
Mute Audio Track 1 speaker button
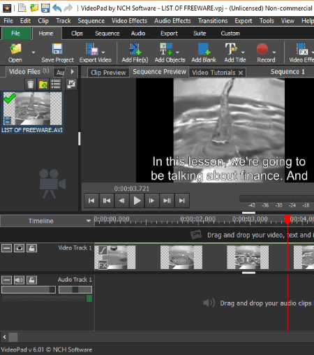(x=19, y=280)
